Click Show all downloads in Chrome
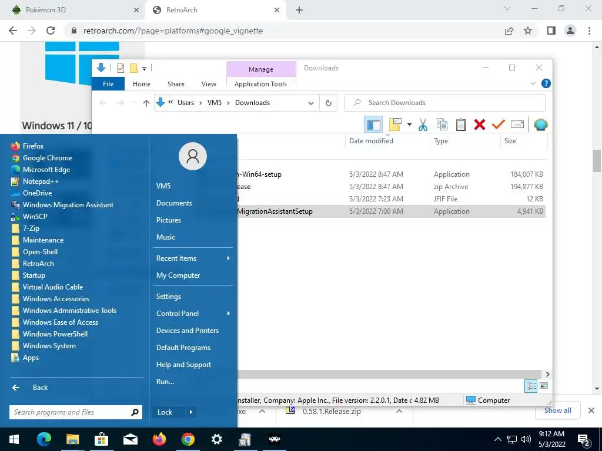The height and width of the screenshot is (451, 602). coord(557,410)
